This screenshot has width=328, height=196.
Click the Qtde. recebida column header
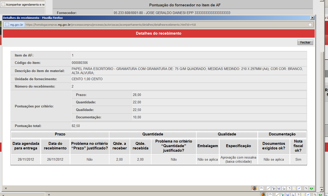(x=141, y=146)
